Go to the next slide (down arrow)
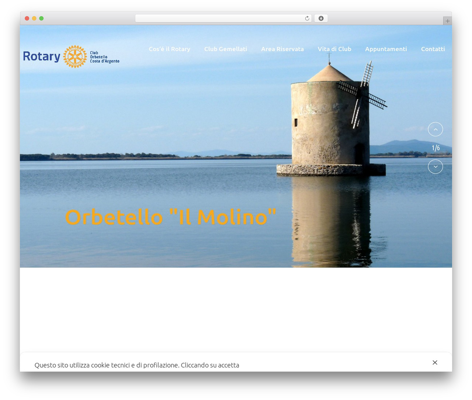The image size is (472, 400). [x=435, y=166]
